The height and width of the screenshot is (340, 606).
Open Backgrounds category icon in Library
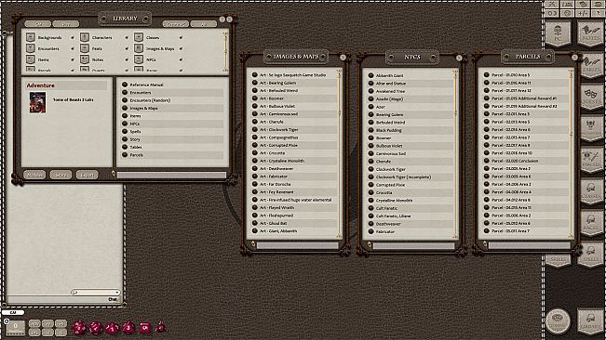[31, 37]
